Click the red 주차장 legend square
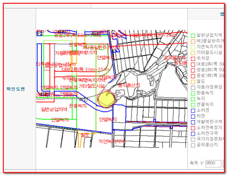 click(193, 59)
